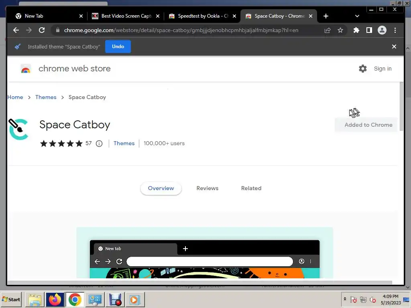Click the network tray icon
The width and height of the screenshot is (411, 308).
coord(363,299)
